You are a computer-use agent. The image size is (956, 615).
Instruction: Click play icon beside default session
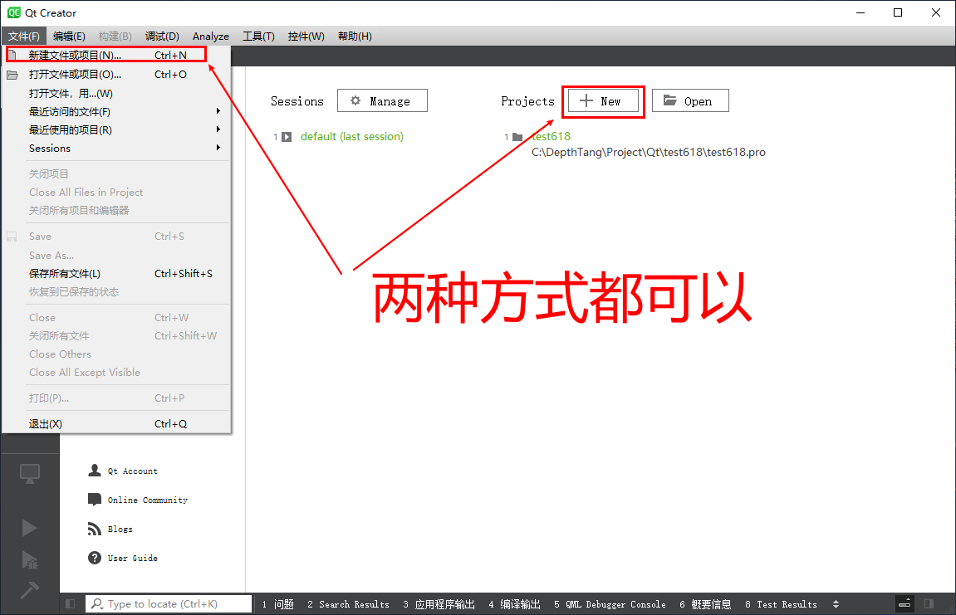[287, 137]
